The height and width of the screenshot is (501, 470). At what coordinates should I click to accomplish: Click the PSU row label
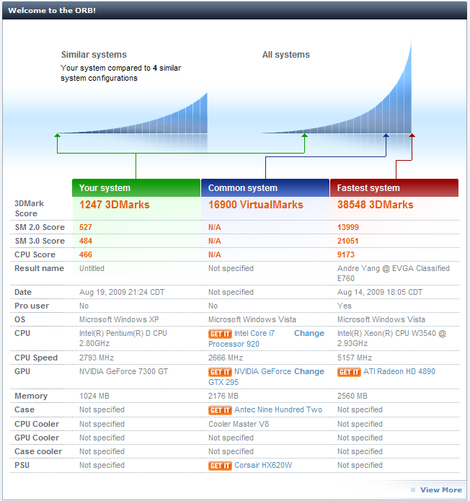click(x=22, y=466)
